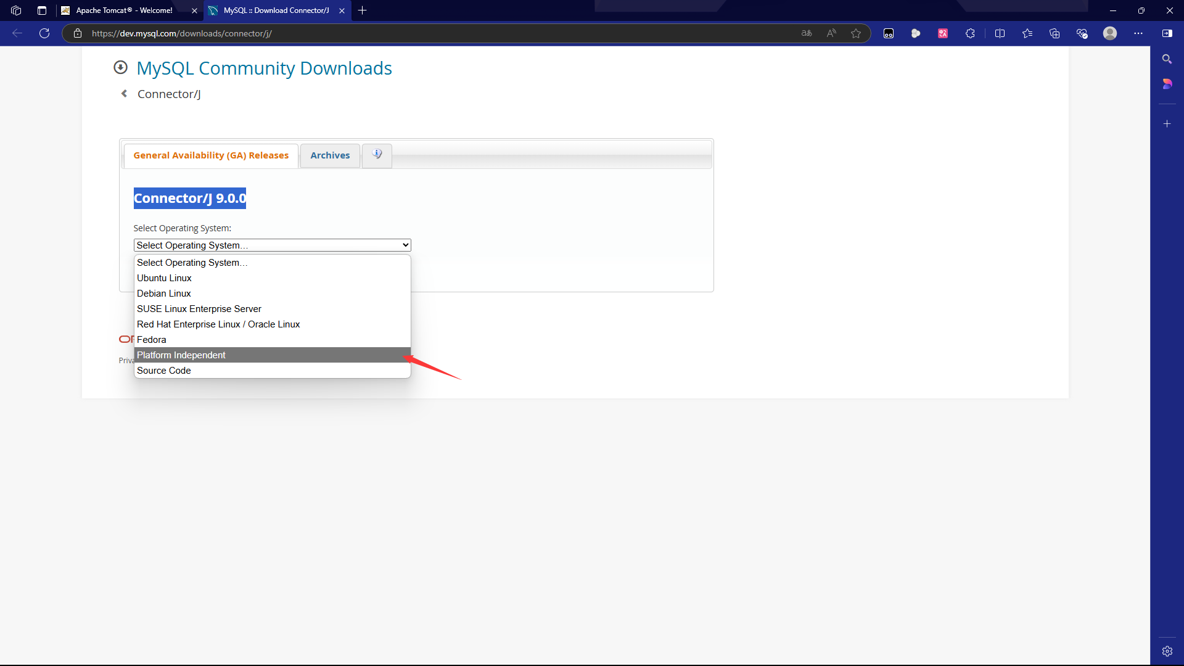The image size is (1184, 666).
Task: Open tab actions menu icon
Action: (42, 10)
